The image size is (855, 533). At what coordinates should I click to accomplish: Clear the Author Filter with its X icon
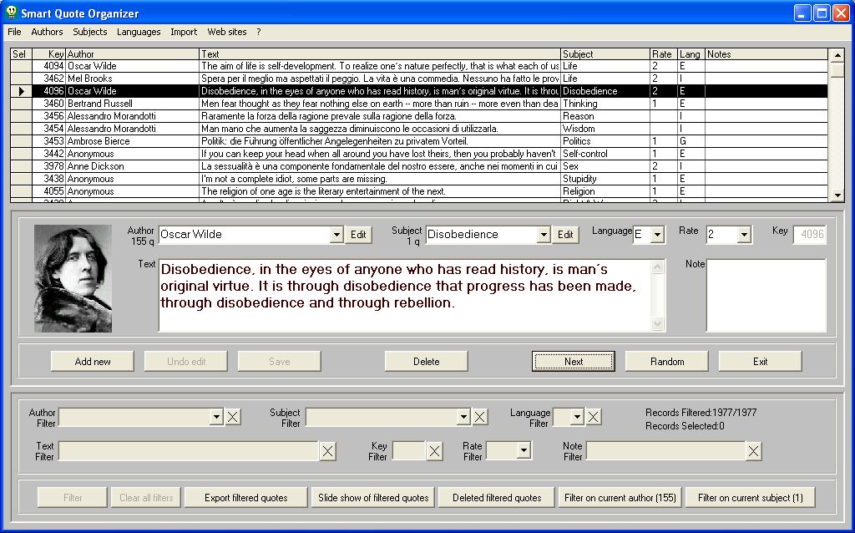point(233,417)
